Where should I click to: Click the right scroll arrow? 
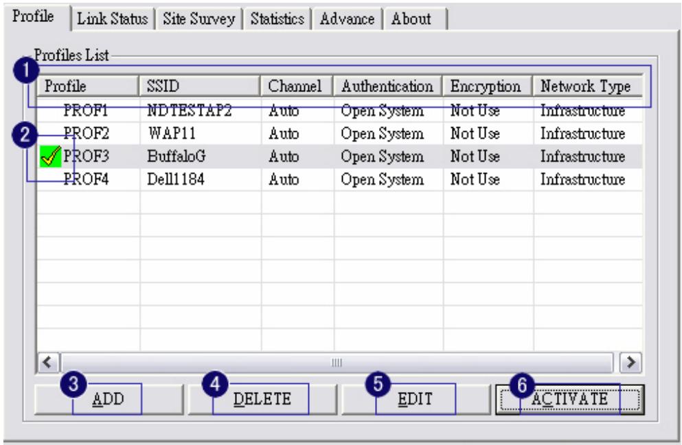(630, 363)
